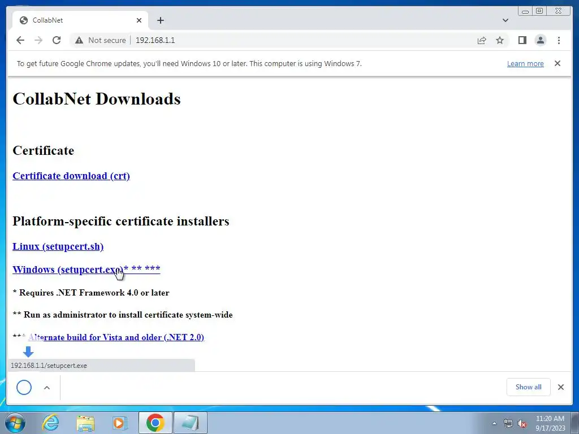Image resolution: width=579 pixels, height=434 pixels.
Task: Click the taskbar clock showing 11:20 AM
Action: [550, 423]
